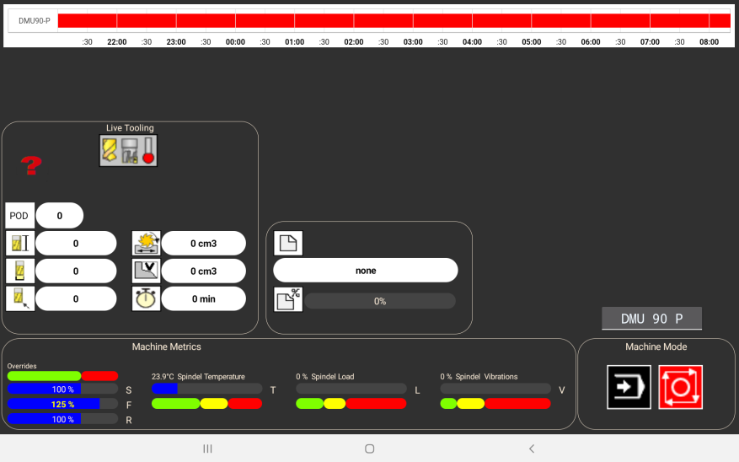Image resolution: width=739 pixels, height=462 pixels.
Task: Tap the Android back button
Action: [532, 449]
